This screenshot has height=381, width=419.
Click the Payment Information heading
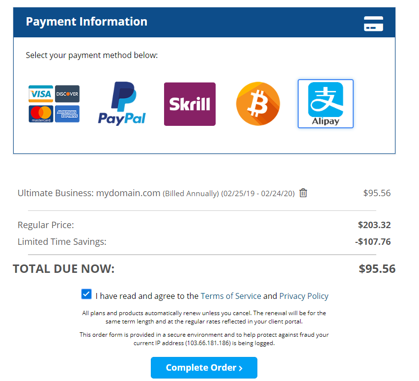click(x=86, y=22)
